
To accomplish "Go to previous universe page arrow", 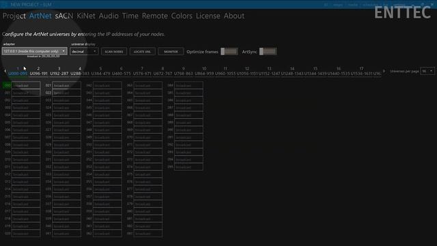I will click(5, 71).
